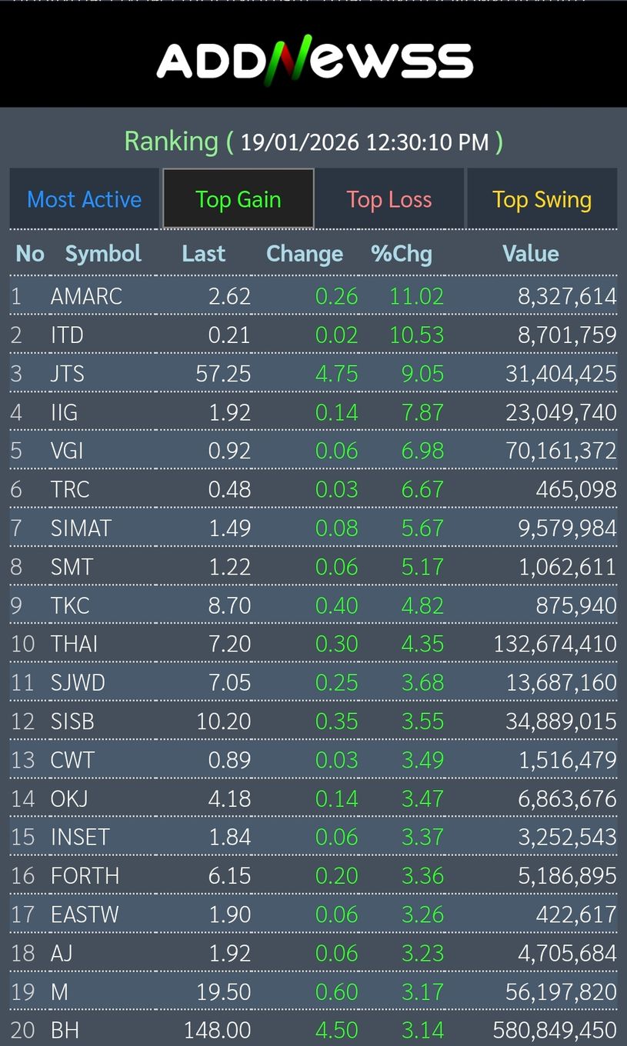Screen dimensions: 627x1046
Task: Select the Top Gain tab
Action: [238, 199]
